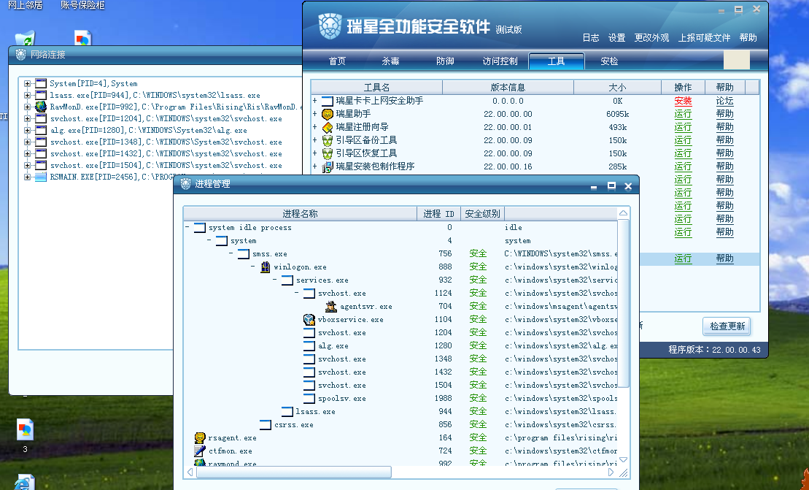Click 检查更新 button

point(727,326)
